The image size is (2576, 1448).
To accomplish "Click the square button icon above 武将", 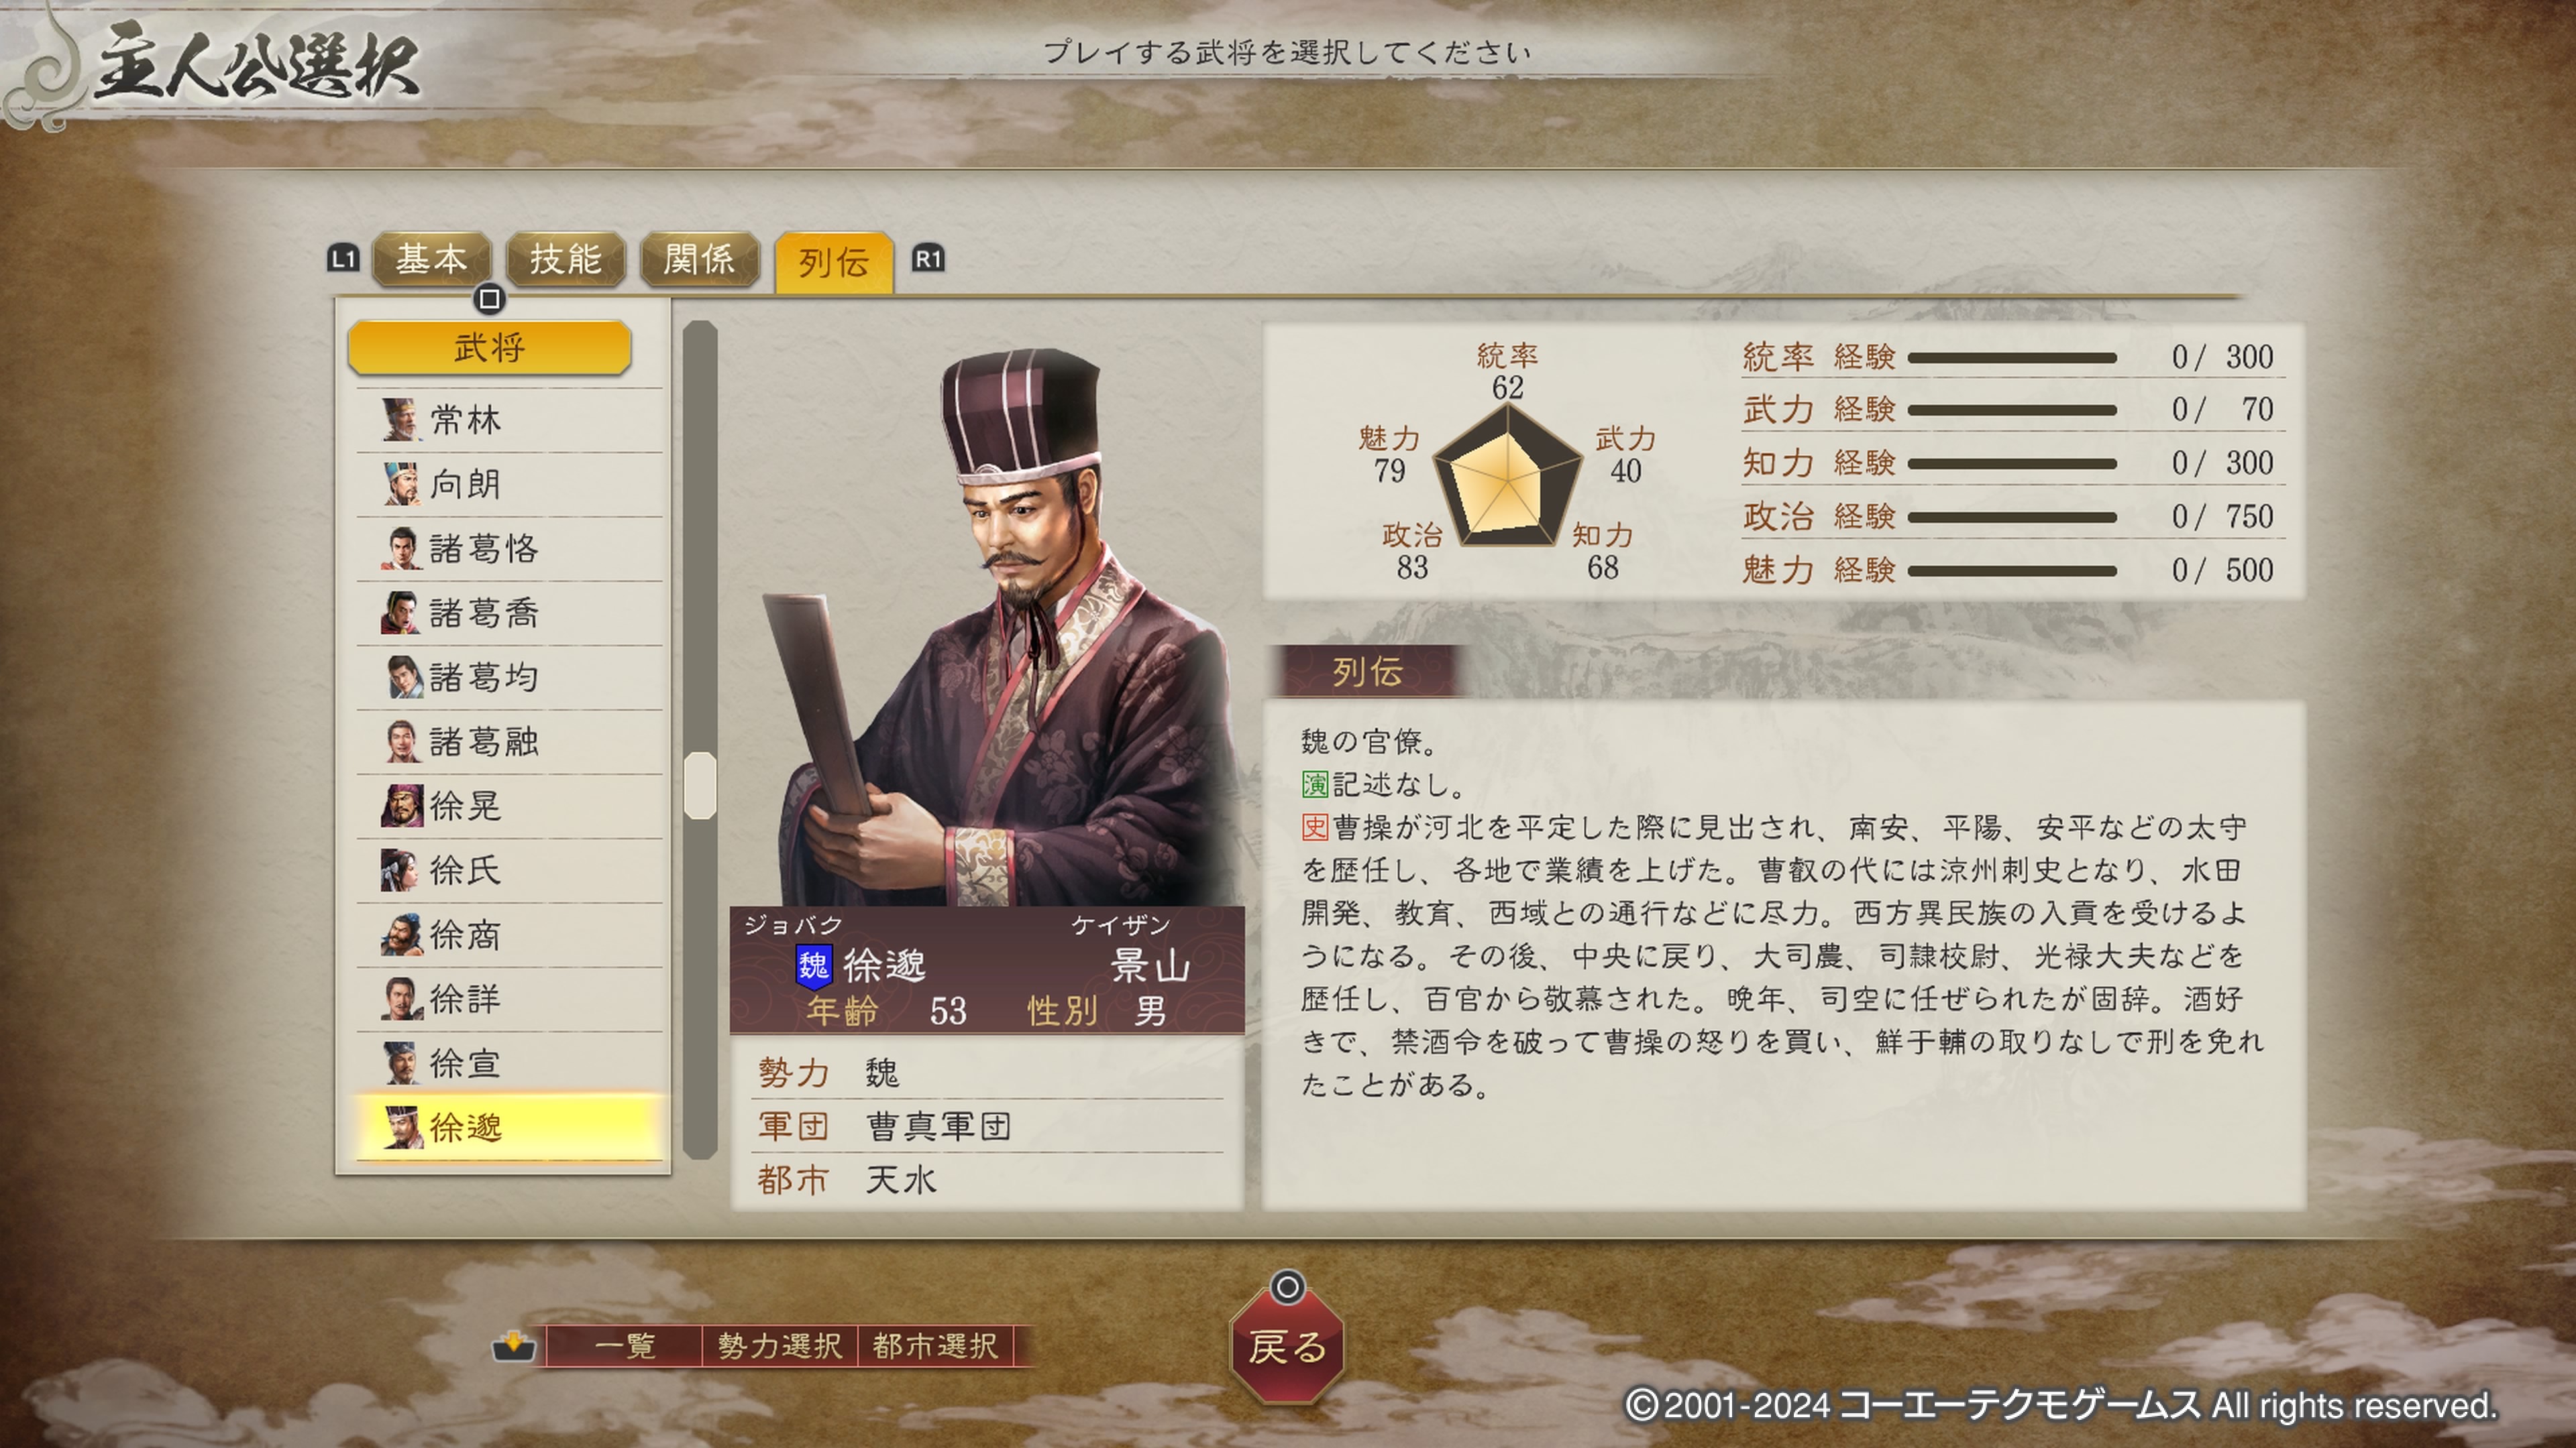I will click(489, 298).
